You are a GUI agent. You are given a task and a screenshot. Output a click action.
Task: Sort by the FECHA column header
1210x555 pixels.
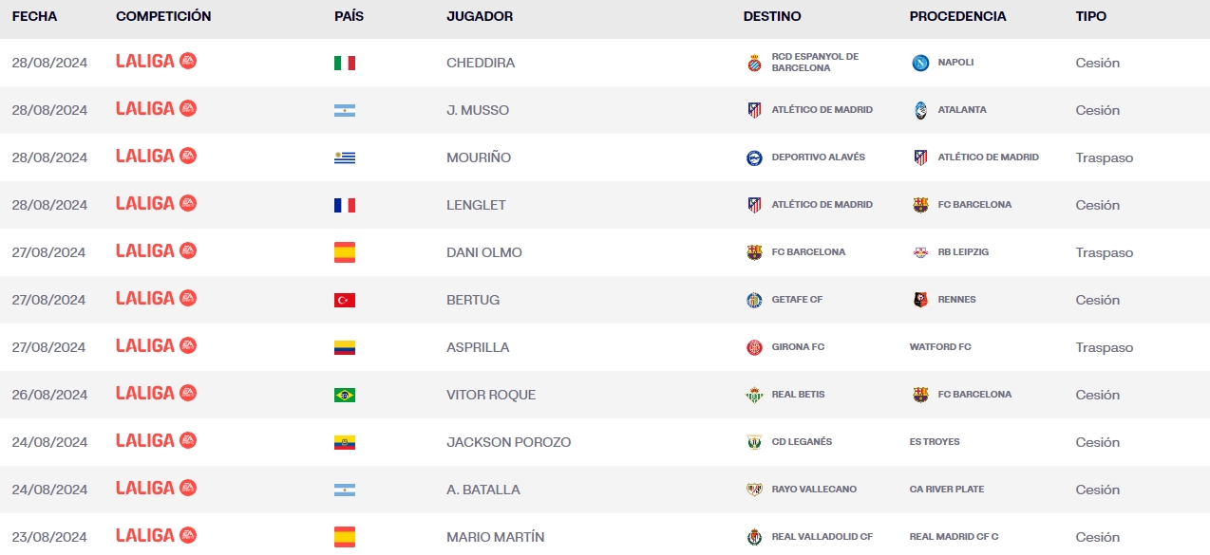tap(34, 16)
